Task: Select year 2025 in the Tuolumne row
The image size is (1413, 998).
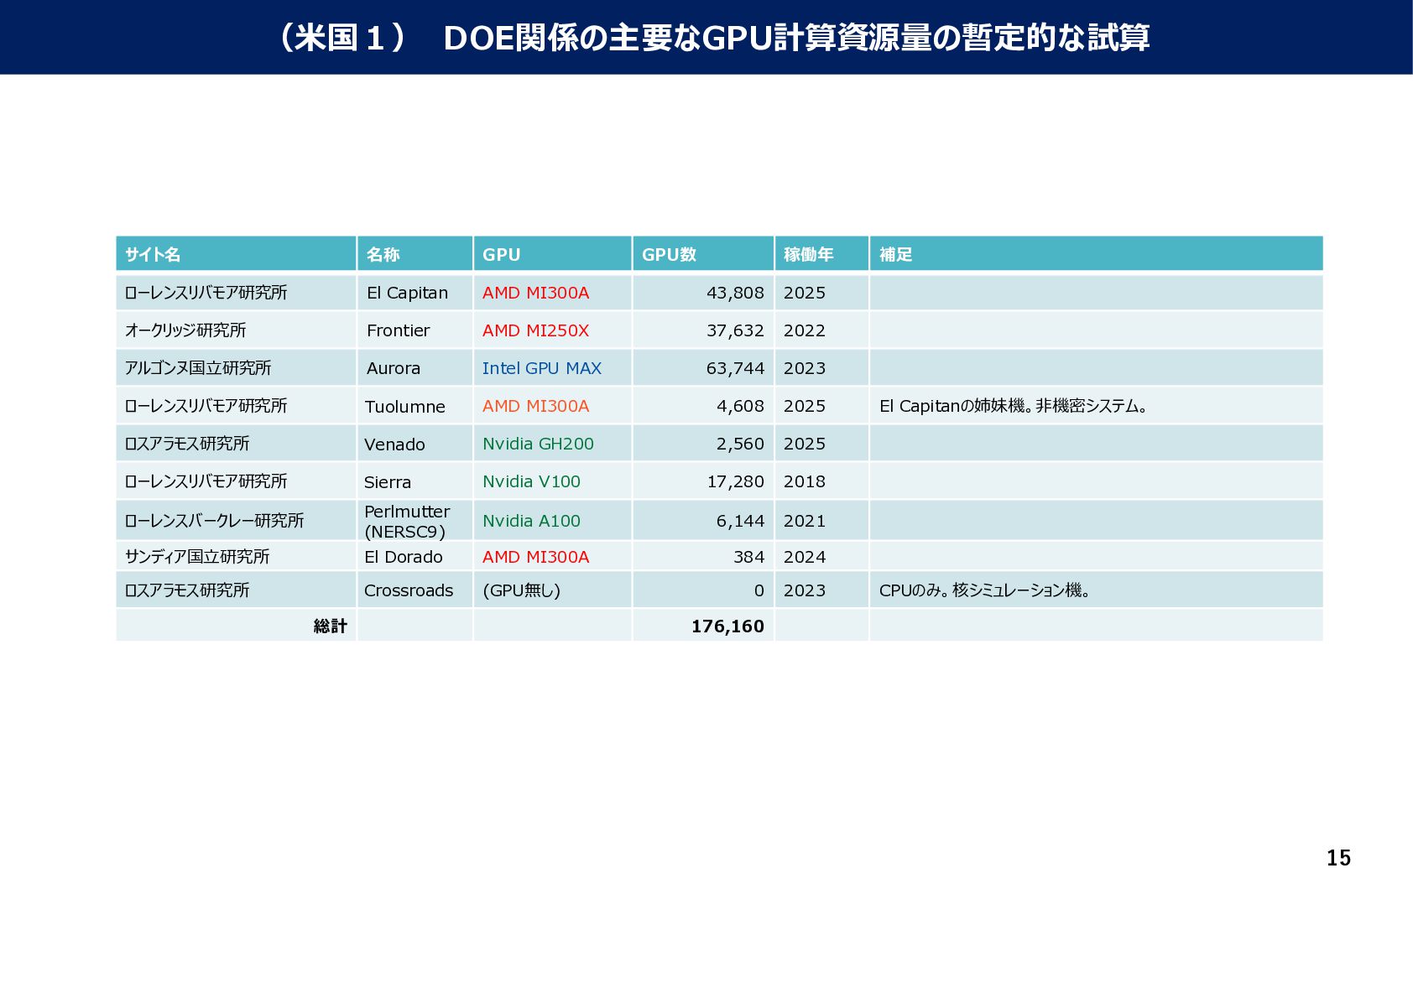Action: pos(805,406)
